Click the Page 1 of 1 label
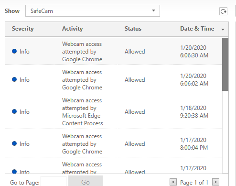This screenshot has height=186, width=236. (194, 183)
